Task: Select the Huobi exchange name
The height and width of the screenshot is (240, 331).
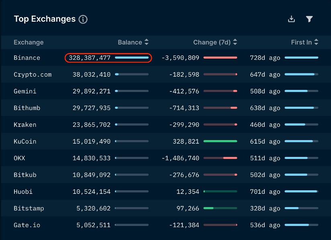Action: (23, 191)
